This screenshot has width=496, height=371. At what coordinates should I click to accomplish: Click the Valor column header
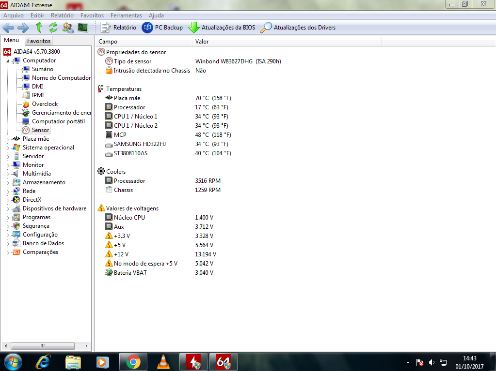point(287,41)
